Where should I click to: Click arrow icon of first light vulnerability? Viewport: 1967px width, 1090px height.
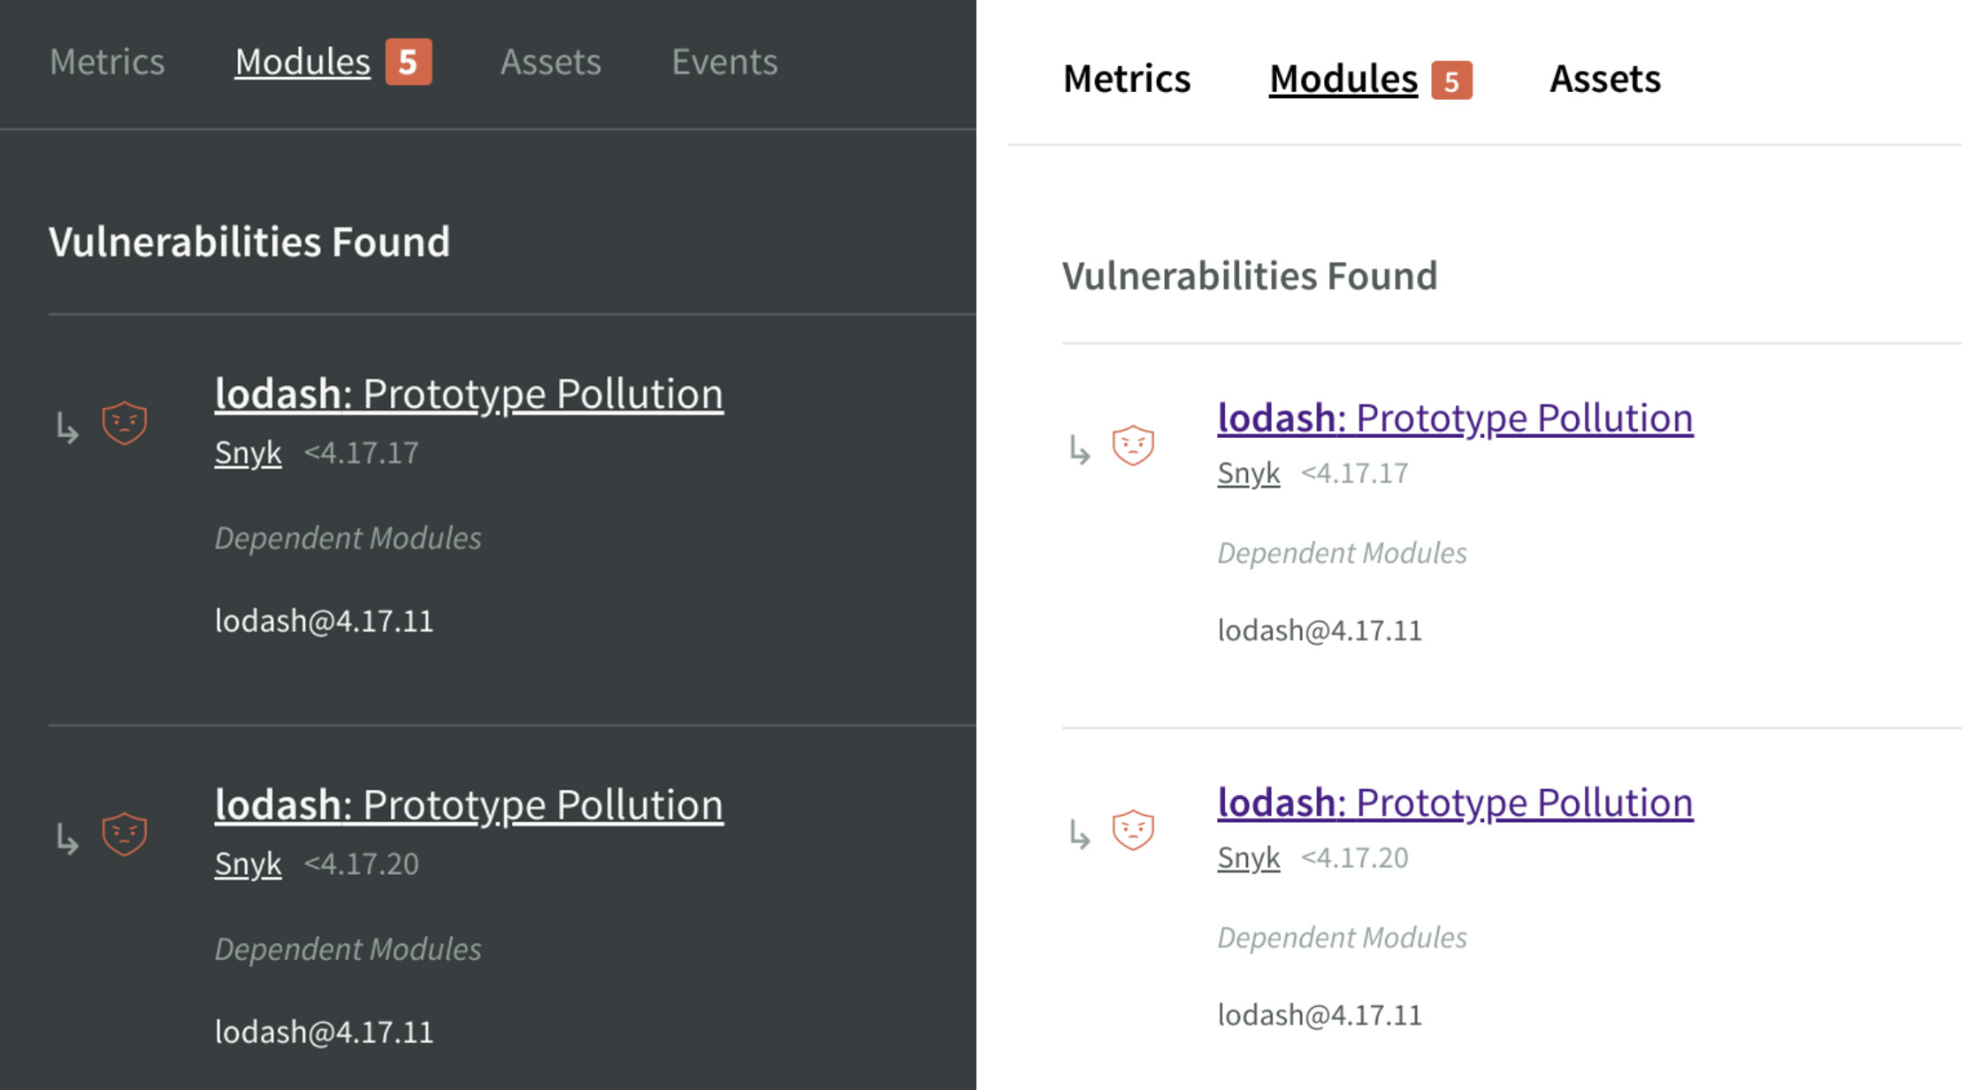tap(1079, 450)
